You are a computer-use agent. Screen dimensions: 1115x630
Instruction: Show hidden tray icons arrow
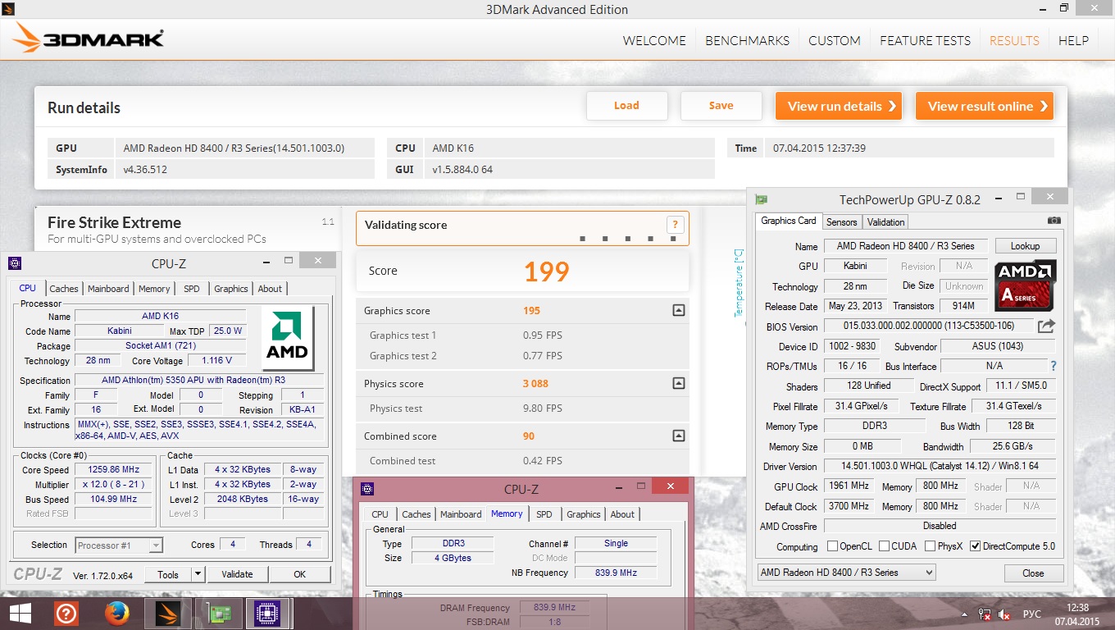click(x=965, y=614)
